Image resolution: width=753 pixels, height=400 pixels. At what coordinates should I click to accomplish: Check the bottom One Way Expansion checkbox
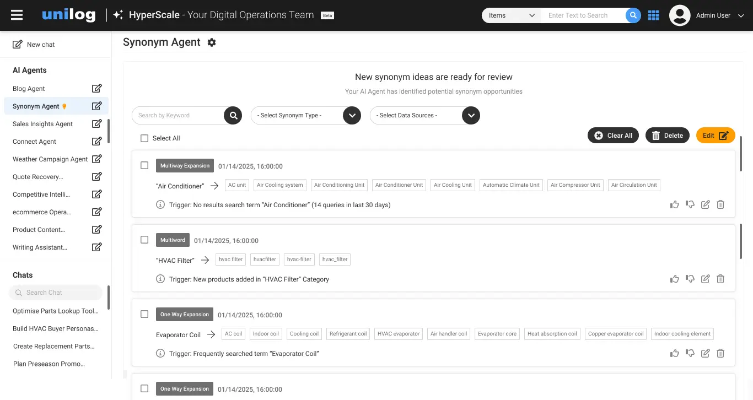tap(144, 388)
